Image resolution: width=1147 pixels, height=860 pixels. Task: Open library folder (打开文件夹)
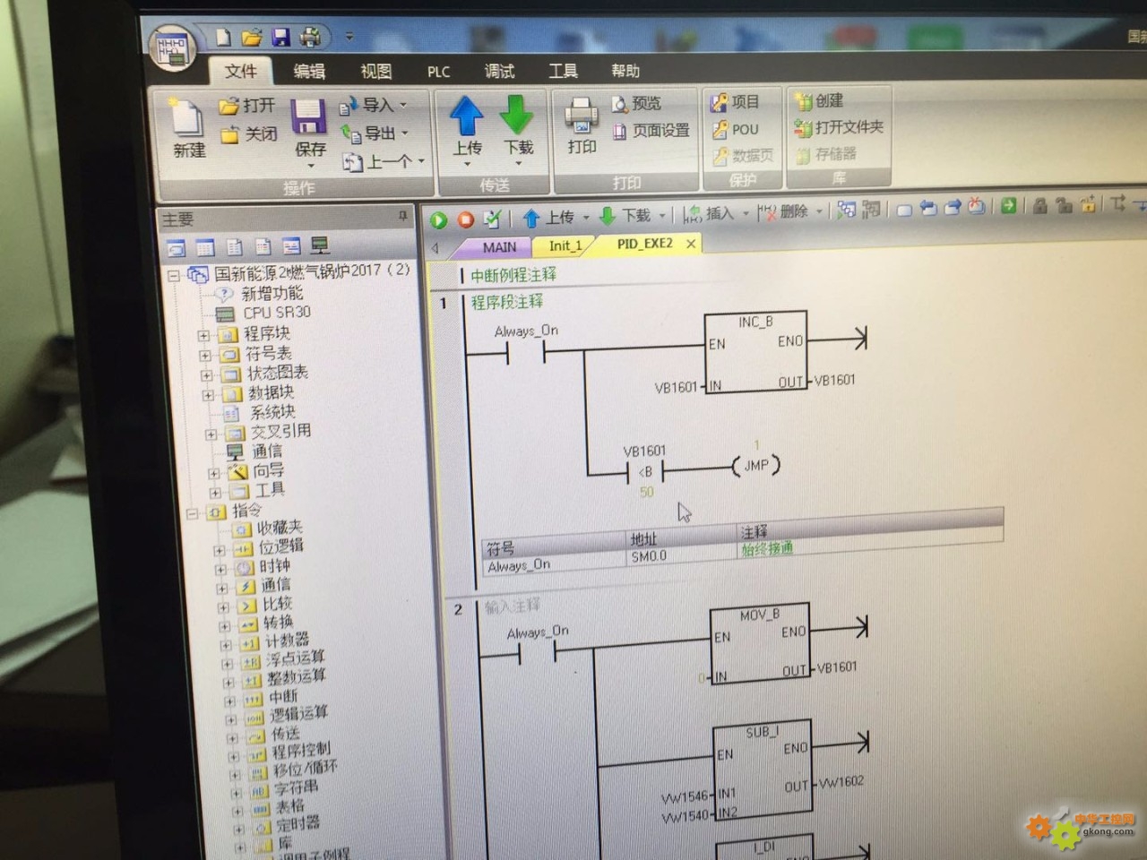pyautogui.click(x=840, y=127)
